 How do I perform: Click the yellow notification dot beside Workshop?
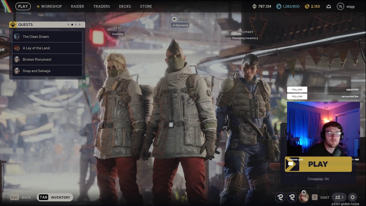(x=38, y=6)
